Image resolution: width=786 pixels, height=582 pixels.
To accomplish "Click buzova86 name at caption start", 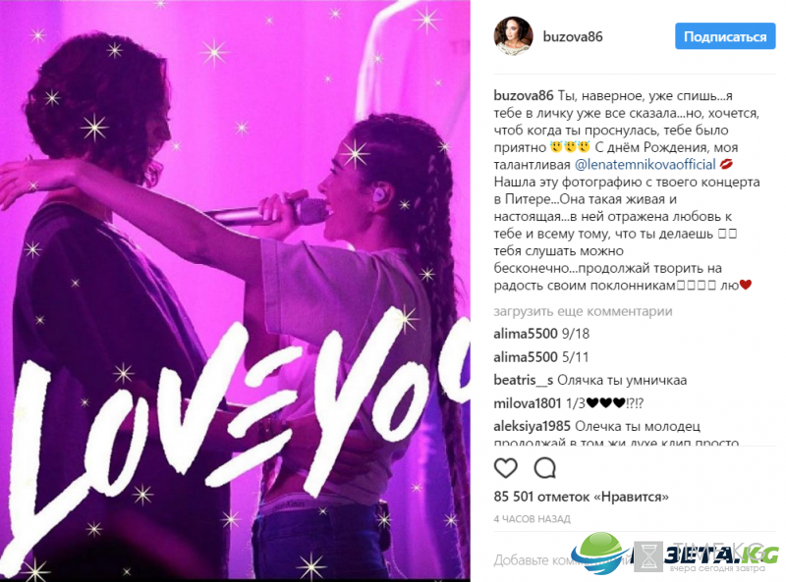I will 524,95.
